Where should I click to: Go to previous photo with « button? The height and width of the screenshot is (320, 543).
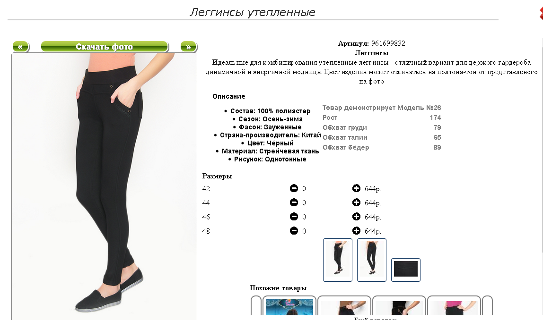coord(21,47)
